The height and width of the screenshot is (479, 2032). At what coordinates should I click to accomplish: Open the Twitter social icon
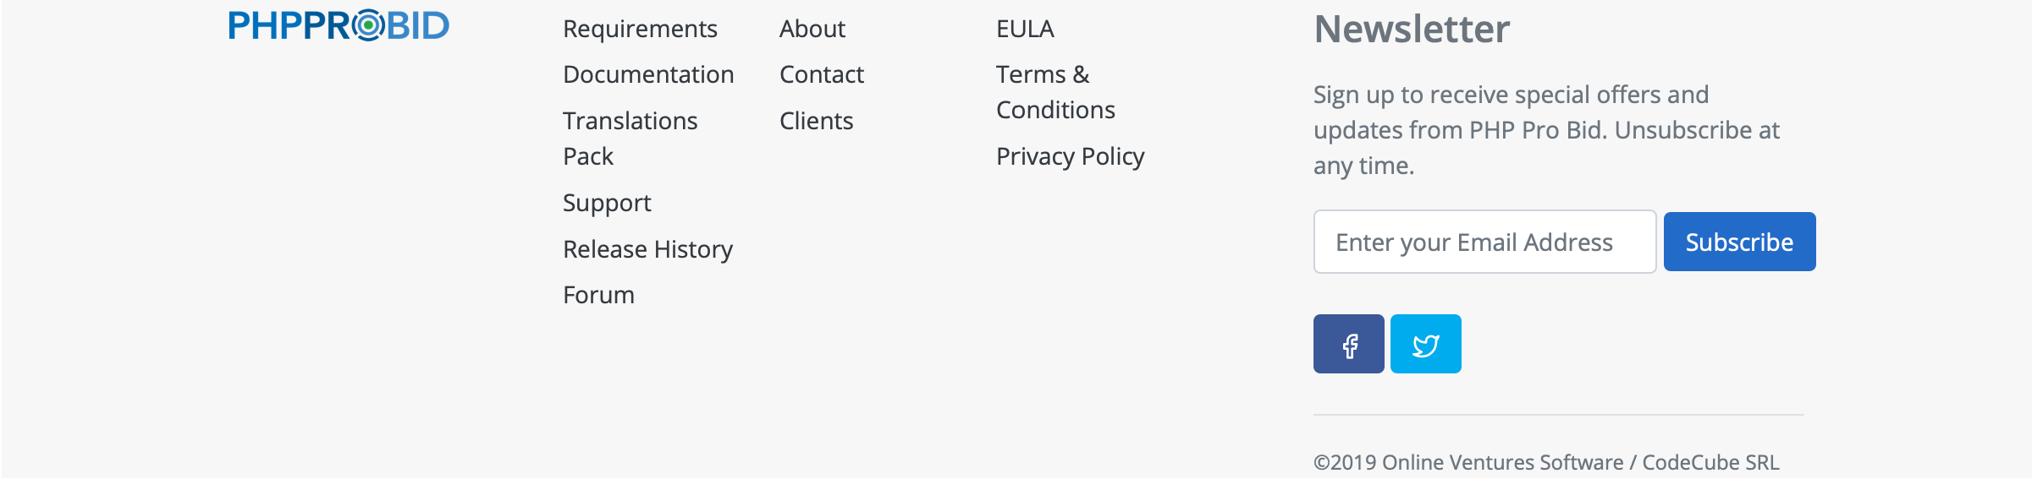[1425, 344]
